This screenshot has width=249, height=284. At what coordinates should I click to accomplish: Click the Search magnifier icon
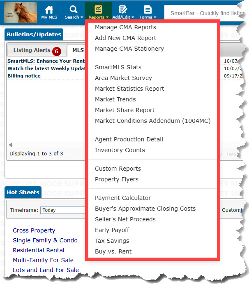[x=73, y=9]
